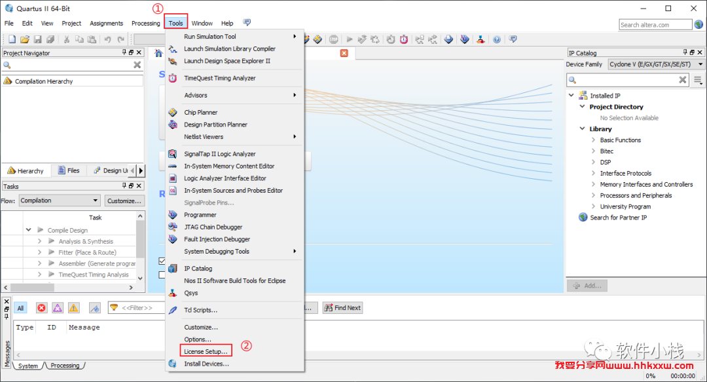
Task: Clear the Project Navigator search box
Action: click(x=137, y=65)
